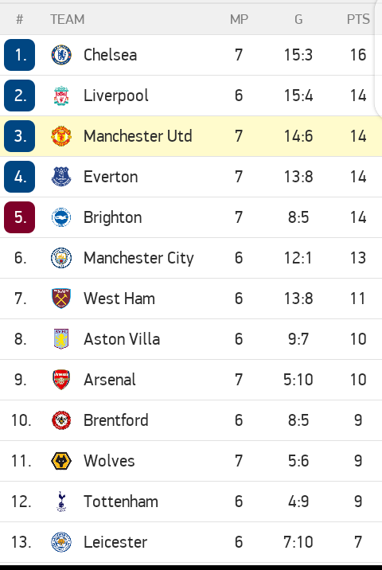Viewport: 382px width, 570px height.
Task: Click the Chelsea club crest
Action: 61,55
